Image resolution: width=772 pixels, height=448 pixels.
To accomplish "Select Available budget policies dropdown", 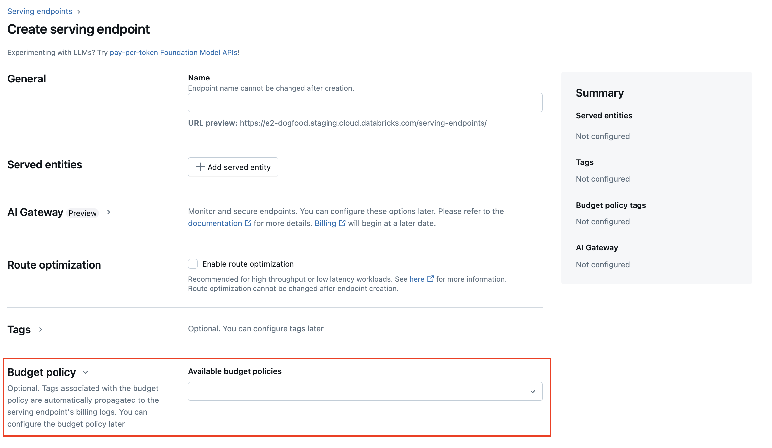I will (366, 392).
